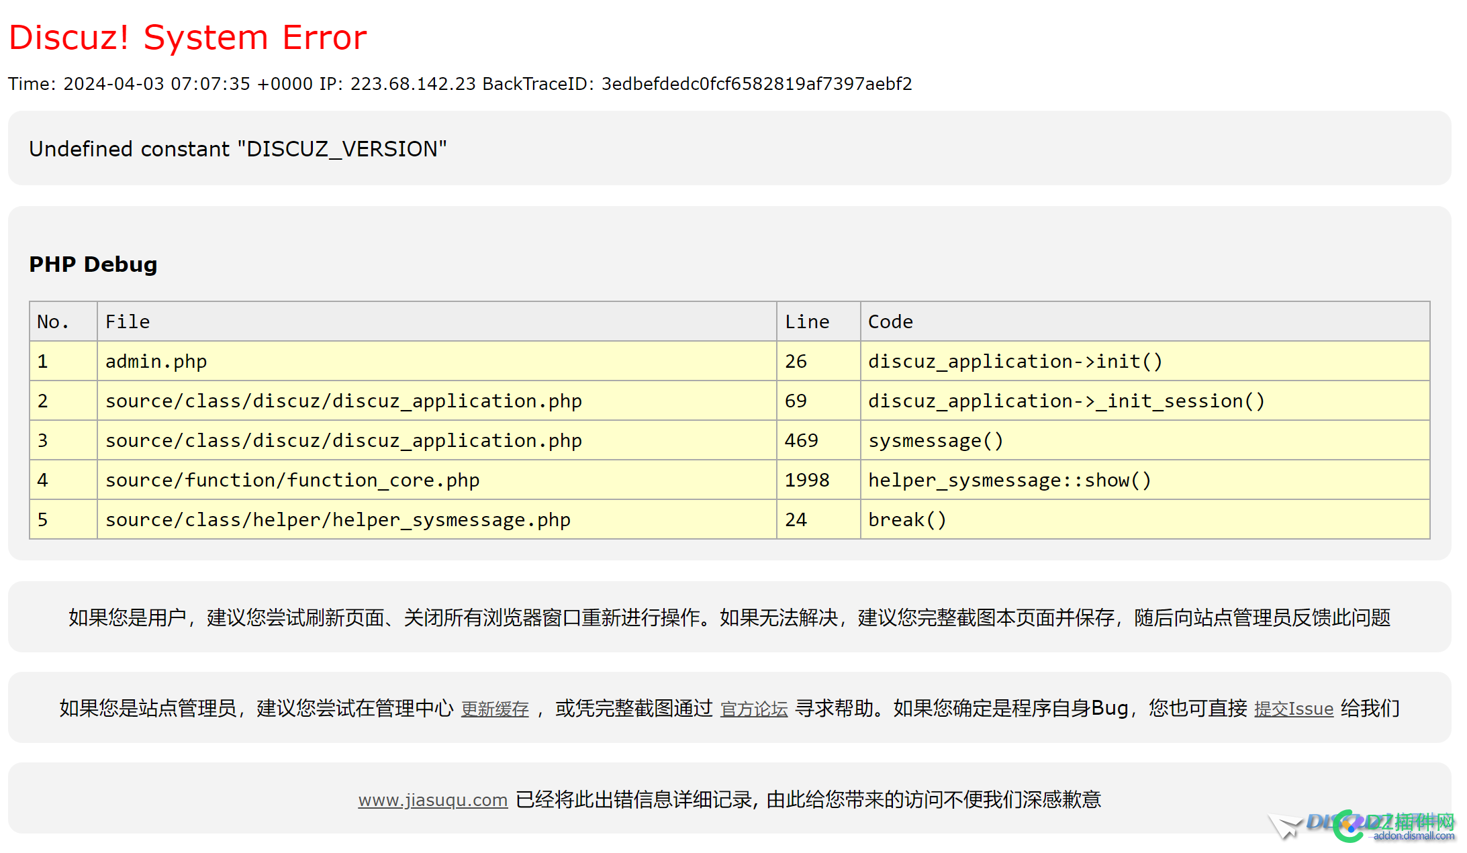Click line number 469 cell
The image size is (1467, 853).
tap(818, 440)
